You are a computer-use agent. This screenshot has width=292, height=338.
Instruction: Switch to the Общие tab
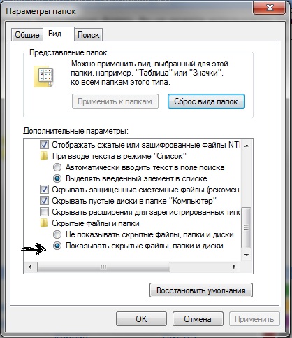[27, 35]
